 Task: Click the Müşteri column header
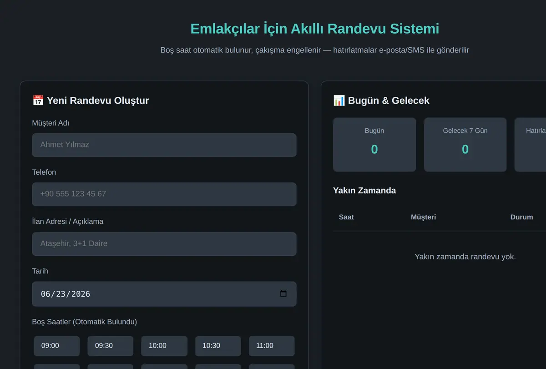click(423, 217)
